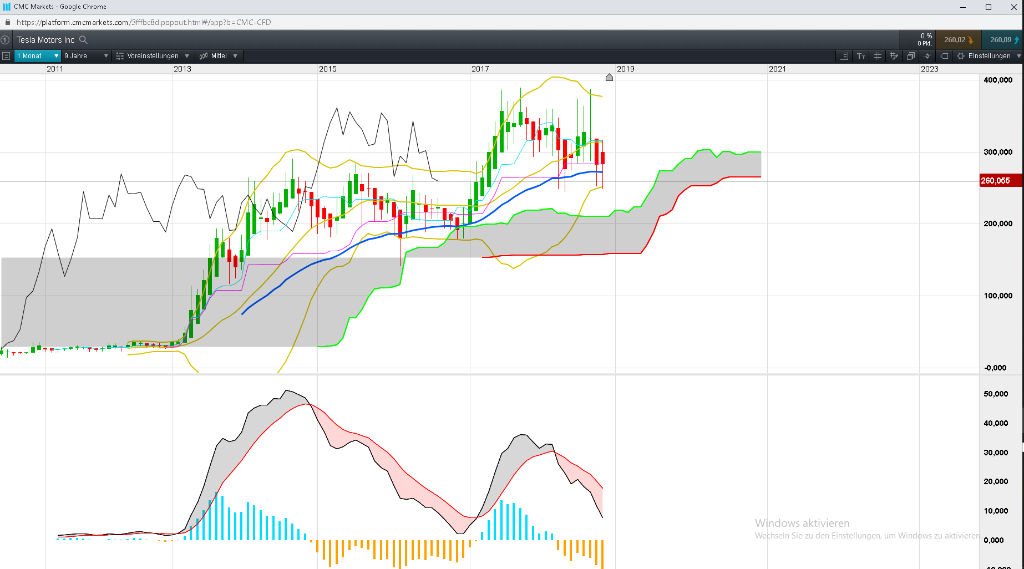Click the site lock icon in address bar
The image size is (1024, 569).
[8, 22]
